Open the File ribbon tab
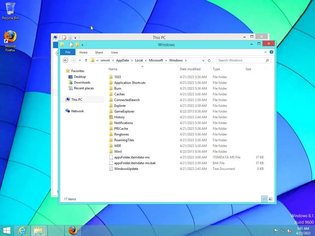This screenshot has height=236, width=315. (x=68, y=52)
